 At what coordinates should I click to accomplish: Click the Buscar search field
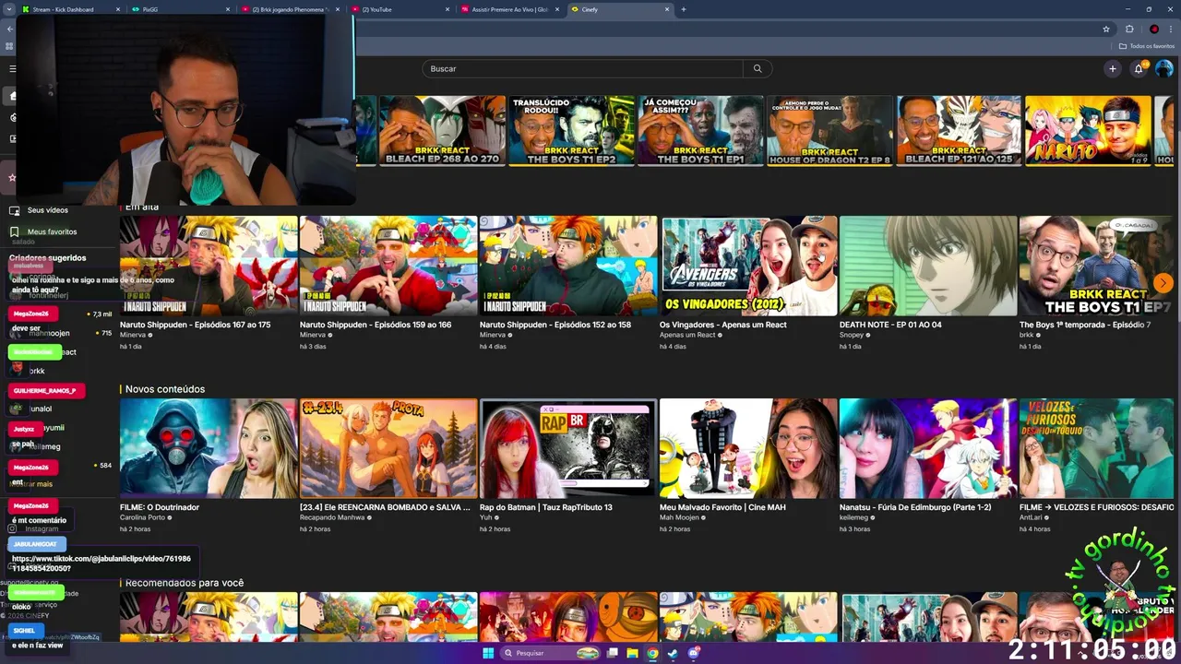point(583,68)
